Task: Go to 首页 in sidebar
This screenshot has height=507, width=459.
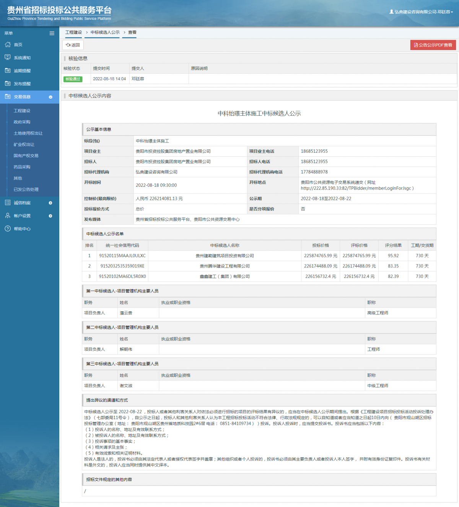Action: pos(18,45)
